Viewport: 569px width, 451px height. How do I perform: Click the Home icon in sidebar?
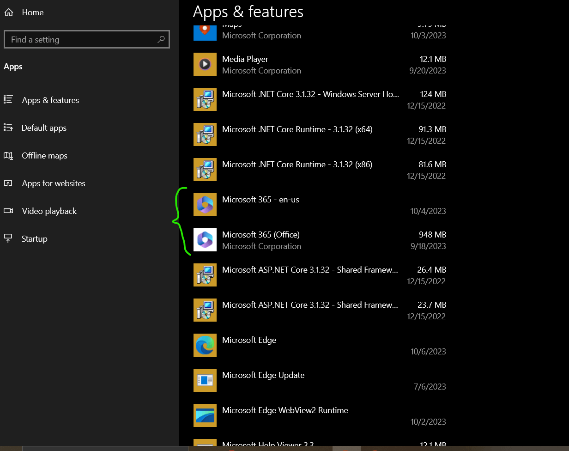(8, 12)
